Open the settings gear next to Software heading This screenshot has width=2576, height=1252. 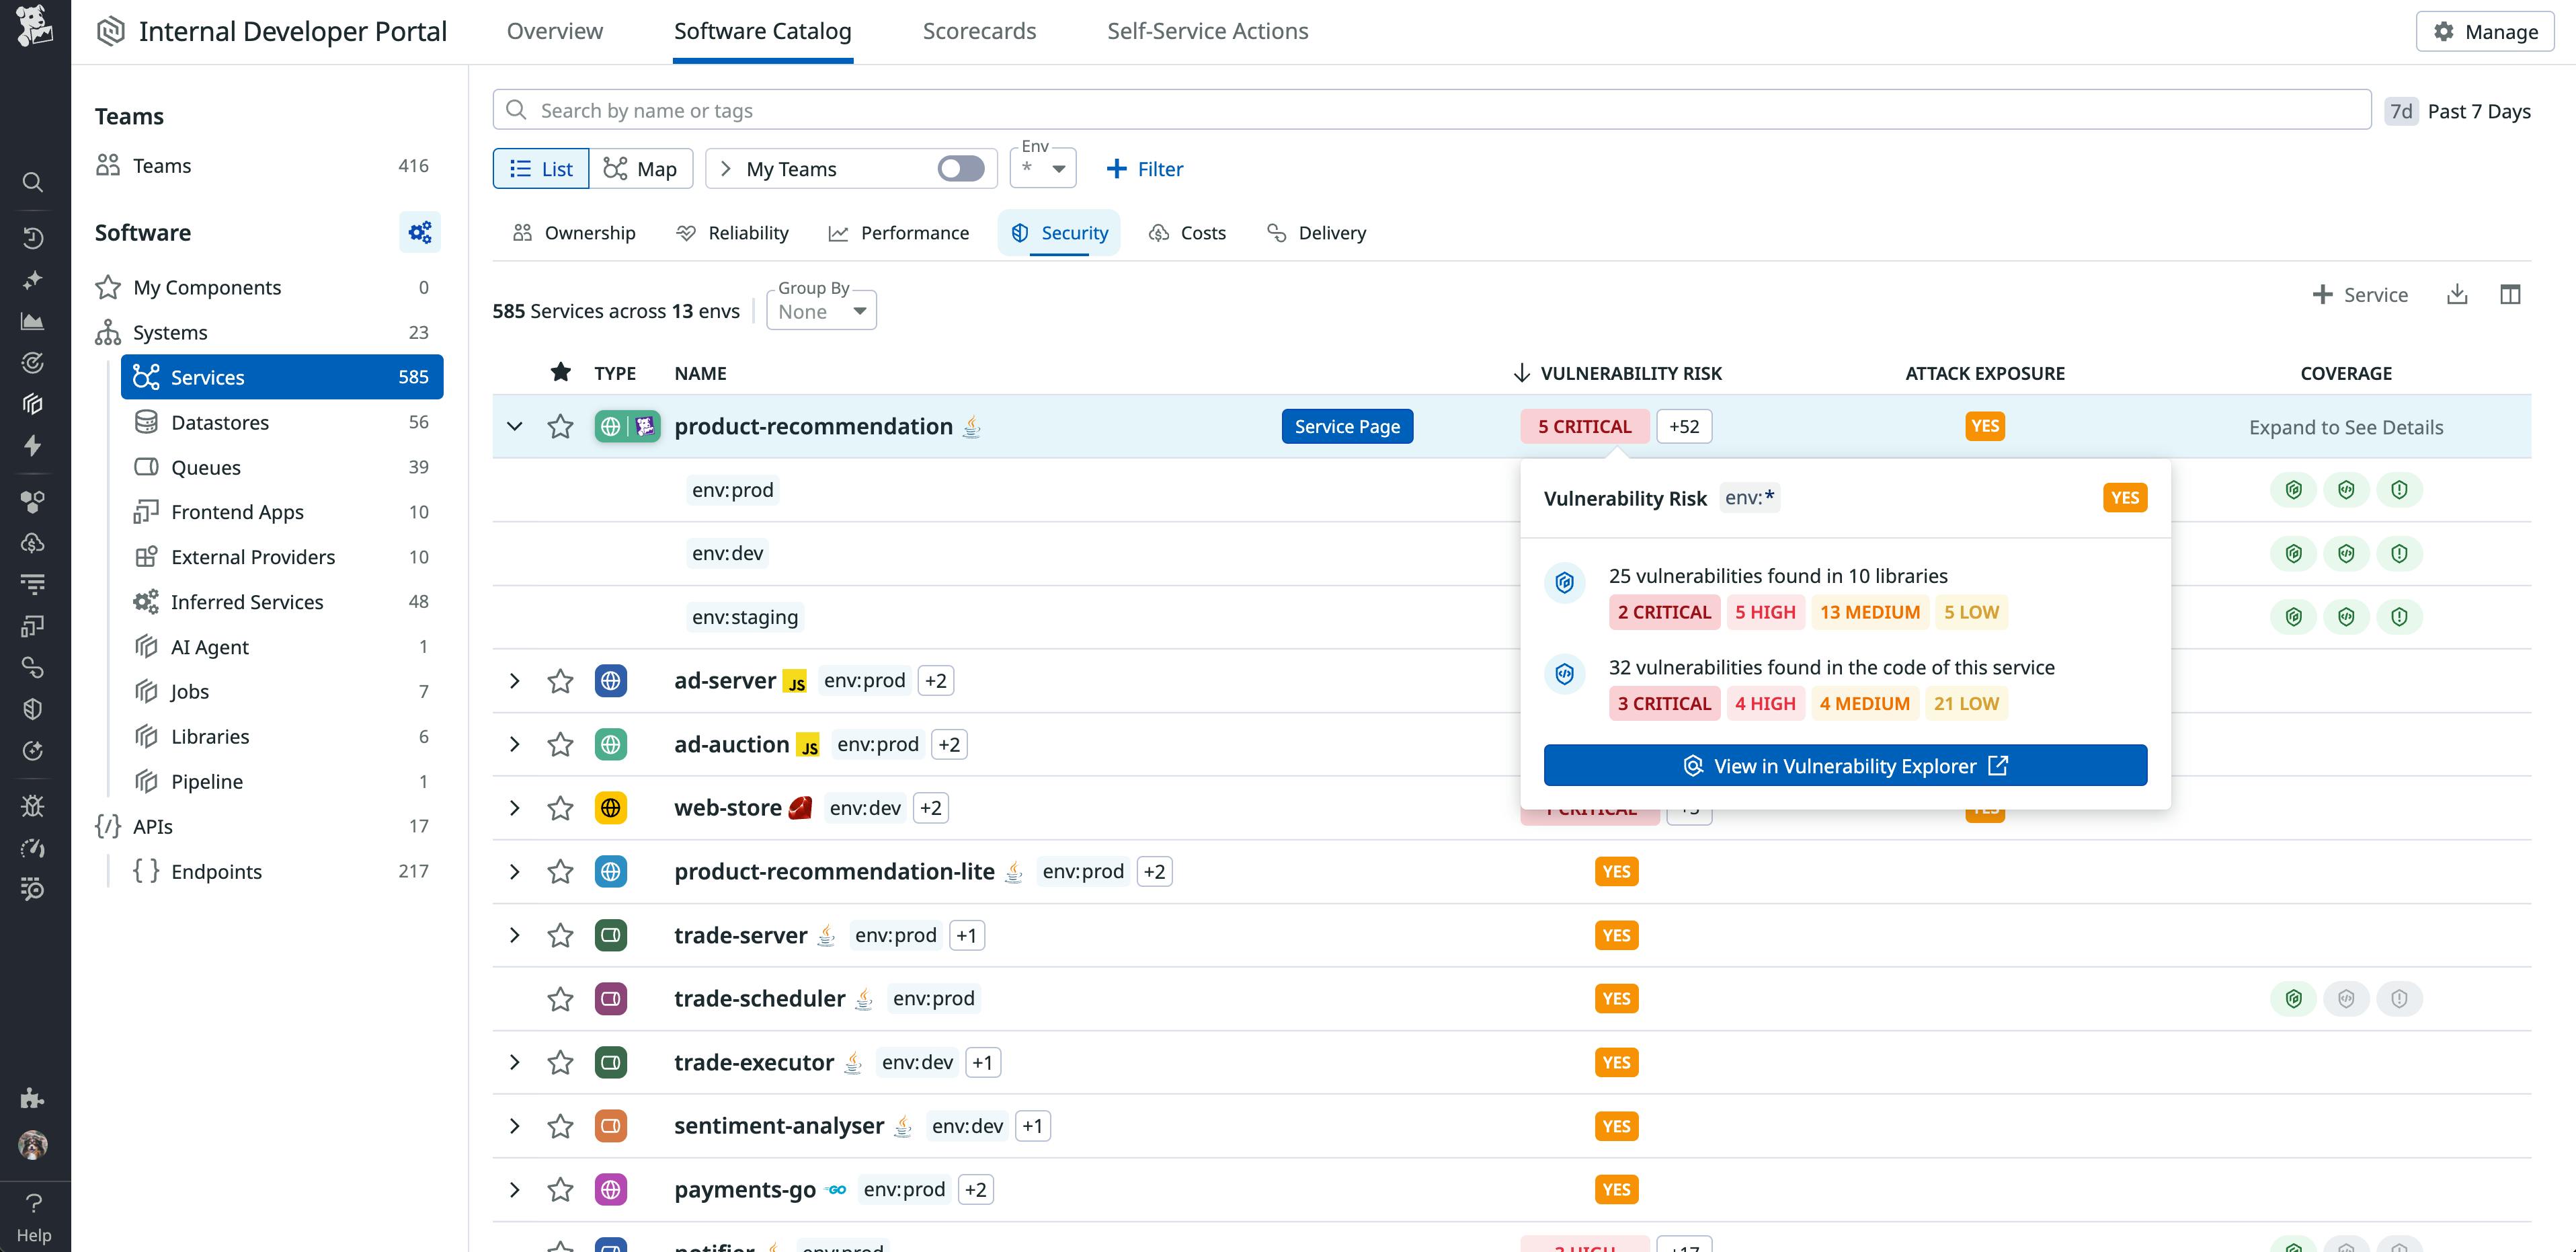(x=419, y=231)
